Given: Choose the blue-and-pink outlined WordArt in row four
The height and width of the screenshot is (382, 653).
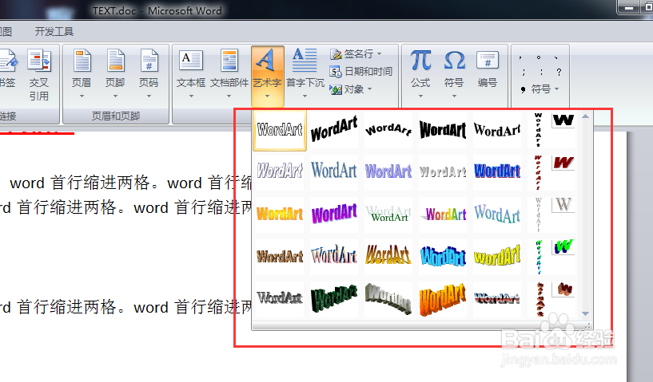Looking at the screenshot, I should coord(334,257).
